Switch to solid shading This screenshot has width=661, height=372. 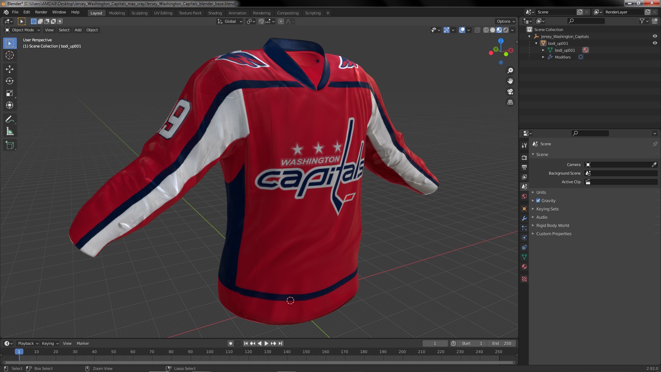click(493, 30)
